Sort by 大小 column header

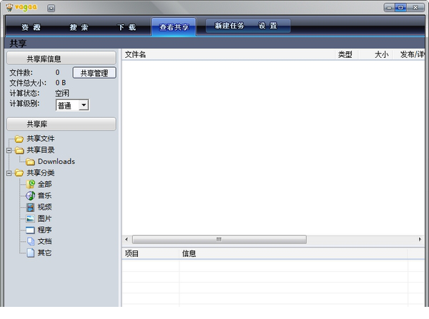[375, 55]
